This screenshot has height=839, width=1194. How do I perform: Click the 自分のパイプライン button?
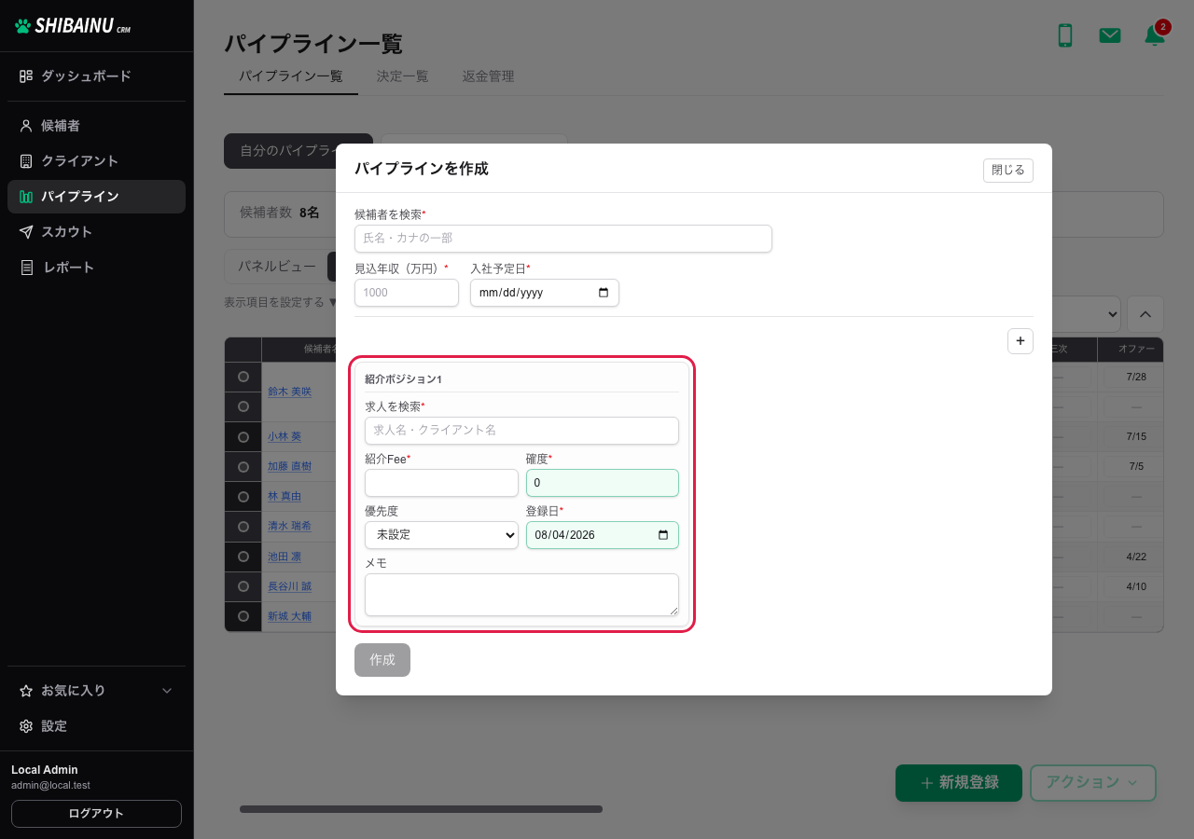pyautogui.click(x=298, y=151)
